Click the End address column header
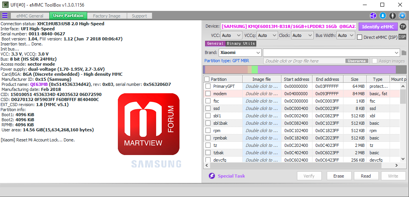 click(x=328, y=79)
